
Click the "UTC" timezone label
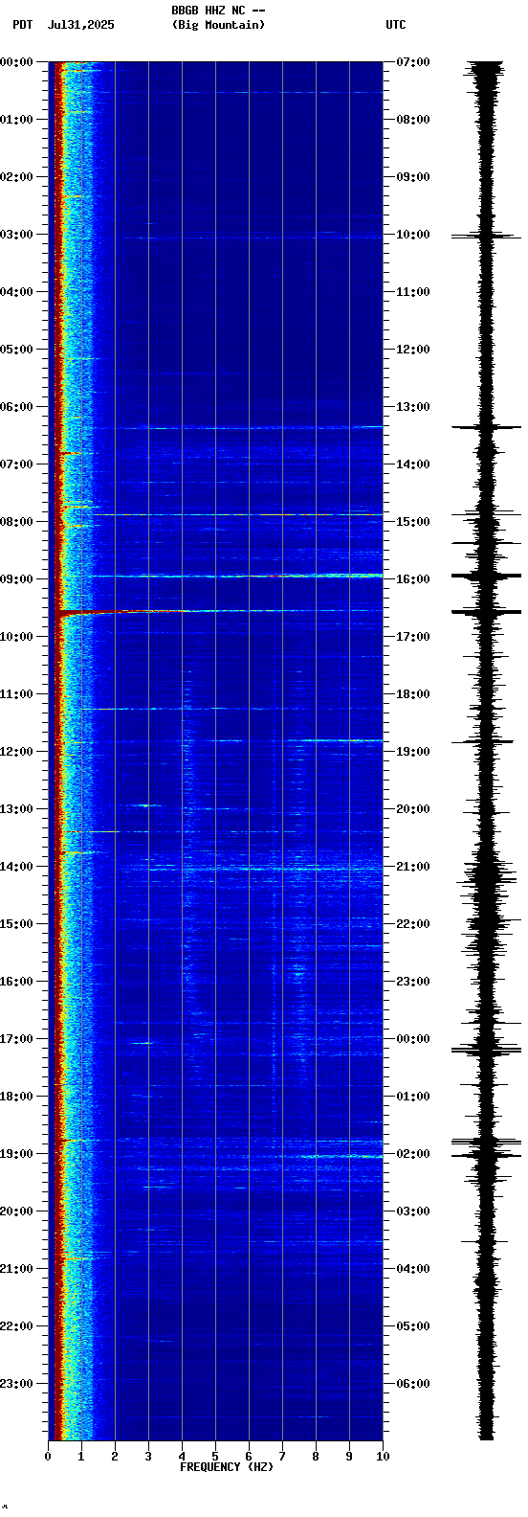coord(396,25)
